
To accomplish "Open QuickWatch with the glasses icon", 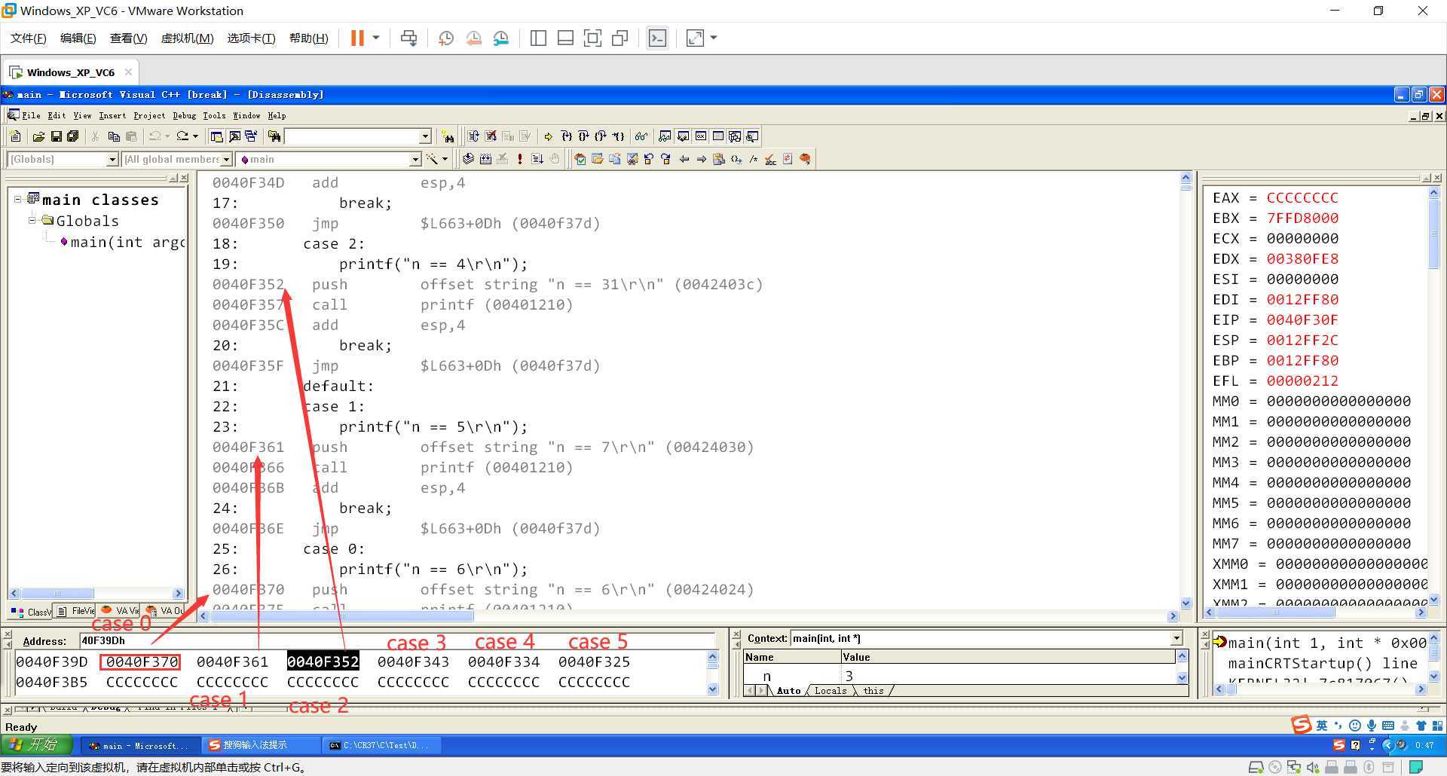I will click(641, 136).
